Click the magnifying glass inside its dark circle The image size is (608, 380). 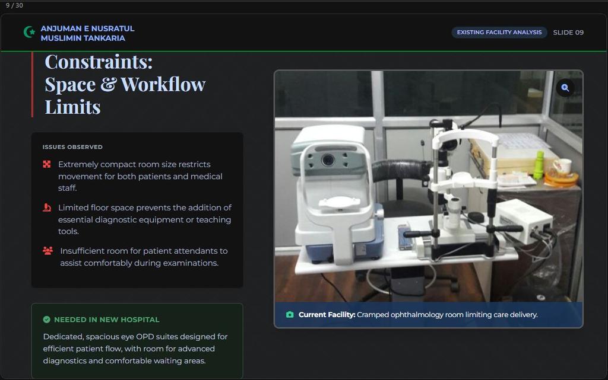click(564, 87)
